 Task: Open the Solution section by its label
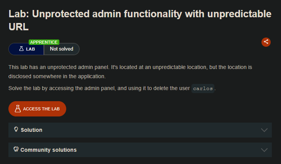coord(31,130)
